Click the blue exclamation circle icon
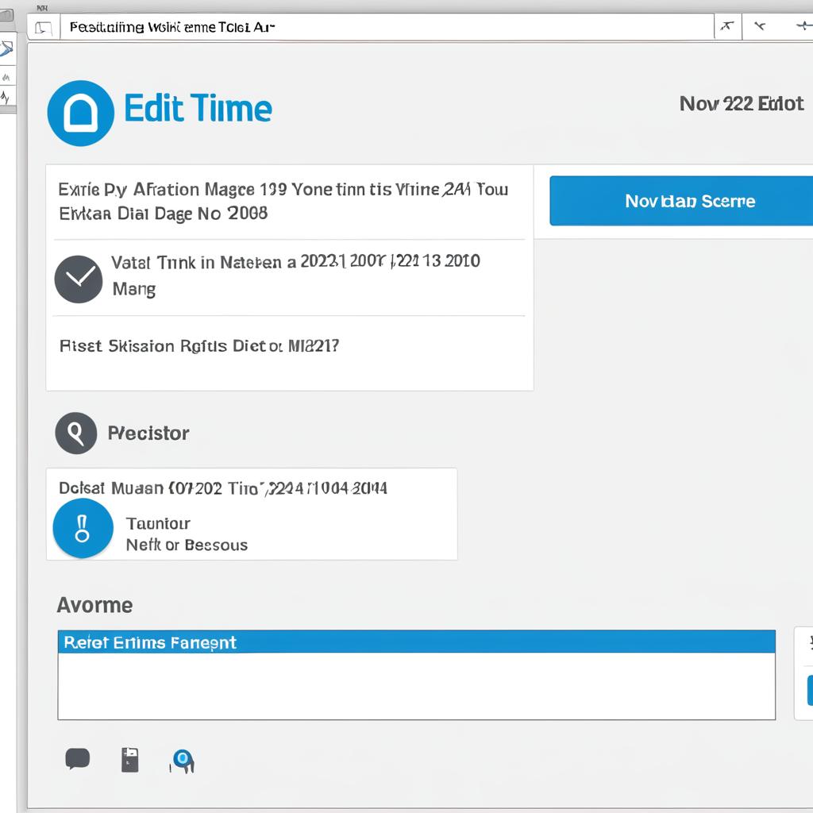 (83, 528)
